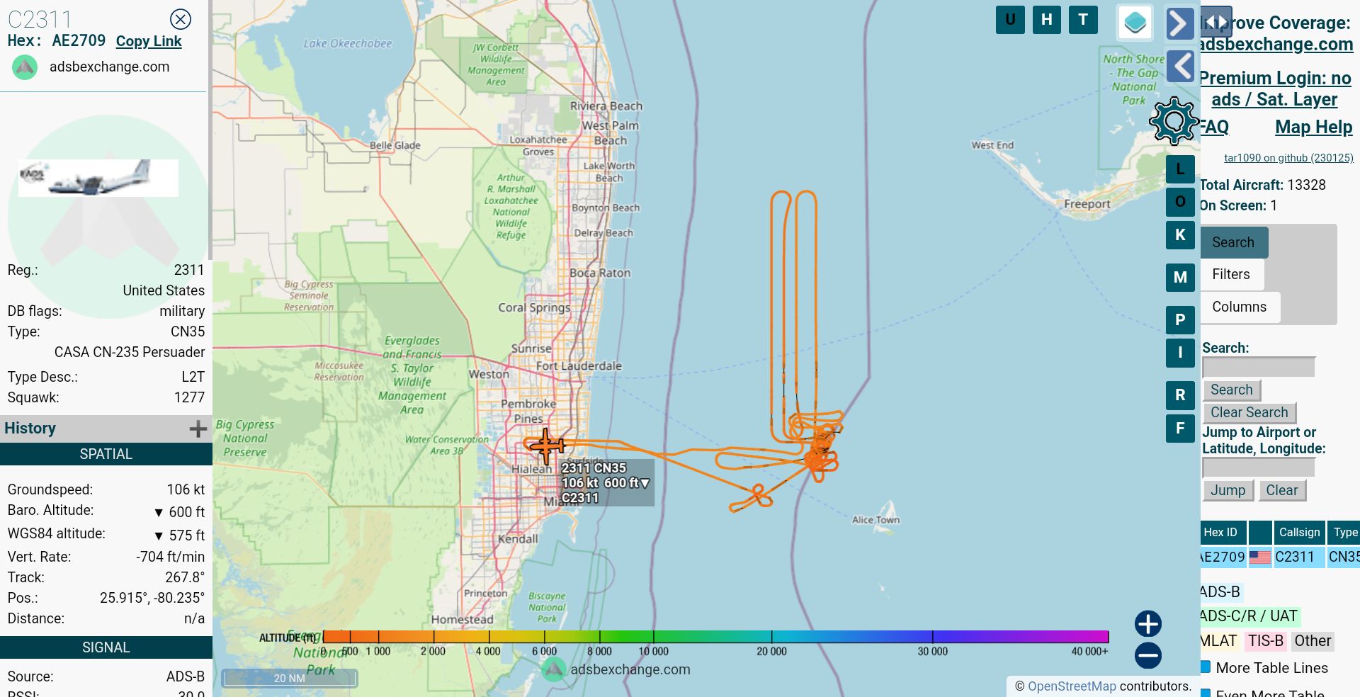Click the MLAT legend swatch
This screenshot has height=697, width=1360.
pos(1220,641)
